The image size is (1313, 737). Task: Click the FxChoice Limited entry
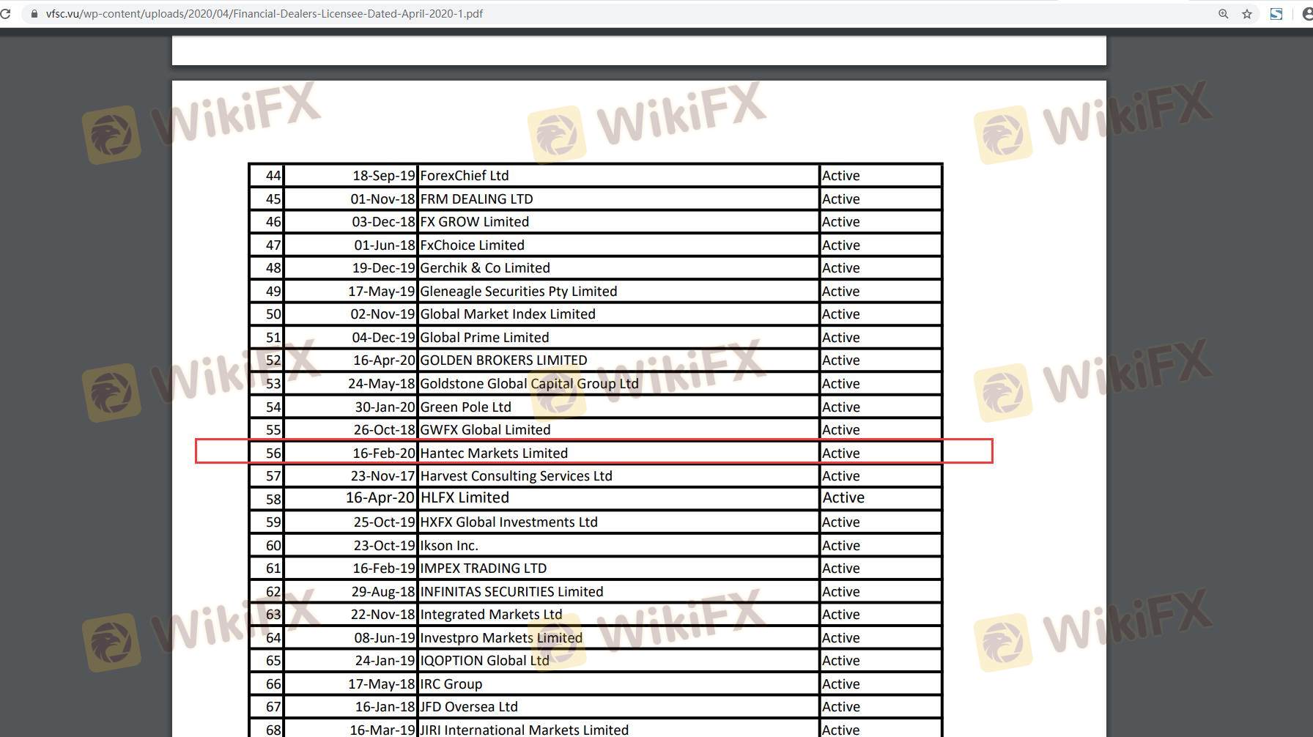472,245
